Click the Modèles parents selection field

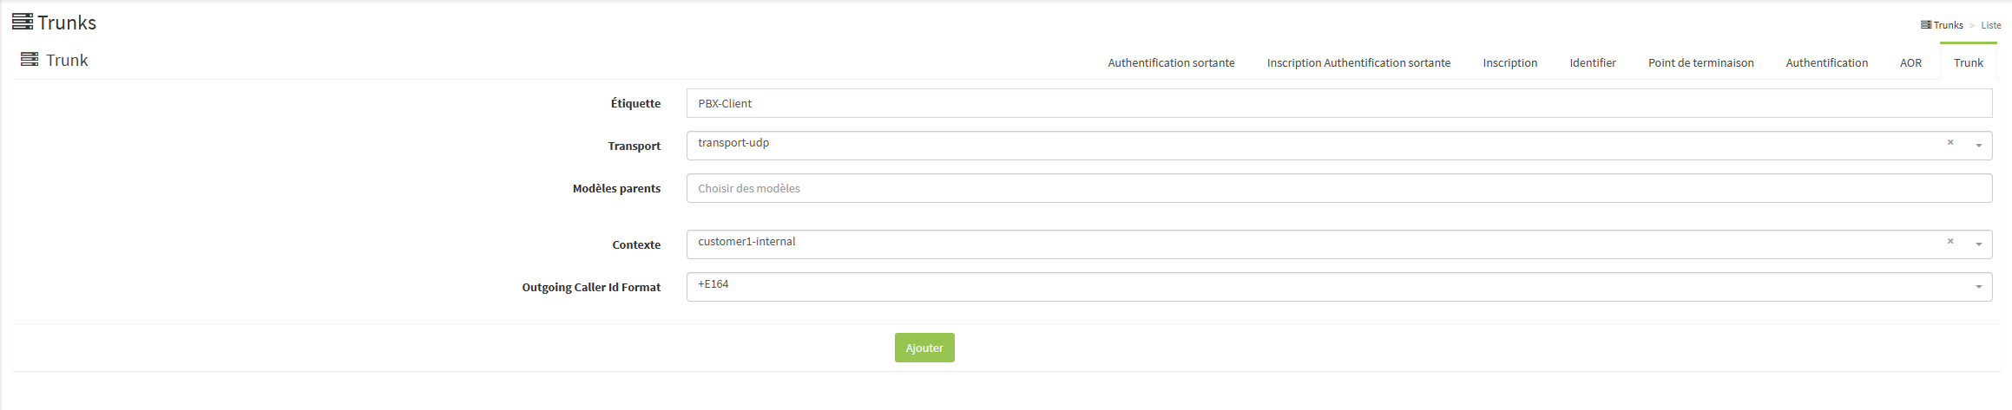tap(1338, 188)
